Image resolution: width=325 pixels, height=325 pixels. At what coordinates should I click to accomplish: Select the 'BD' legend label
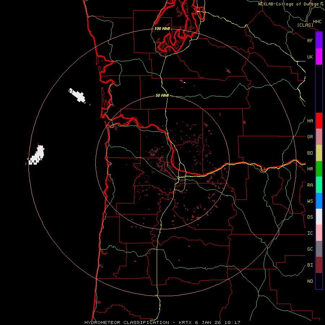[x=310, y=153]
